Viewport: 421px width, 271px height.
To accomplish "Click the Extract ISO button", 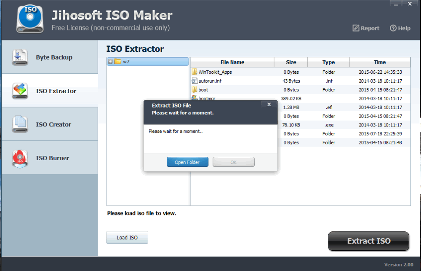I will pyautogui.click(x=369, y=241).
